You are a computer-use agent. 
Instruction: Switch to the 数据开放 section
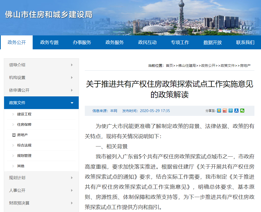pos(212,42)
